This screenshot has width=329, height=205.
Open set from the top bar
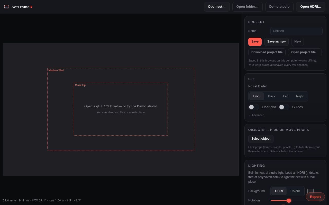click(217, 7)
